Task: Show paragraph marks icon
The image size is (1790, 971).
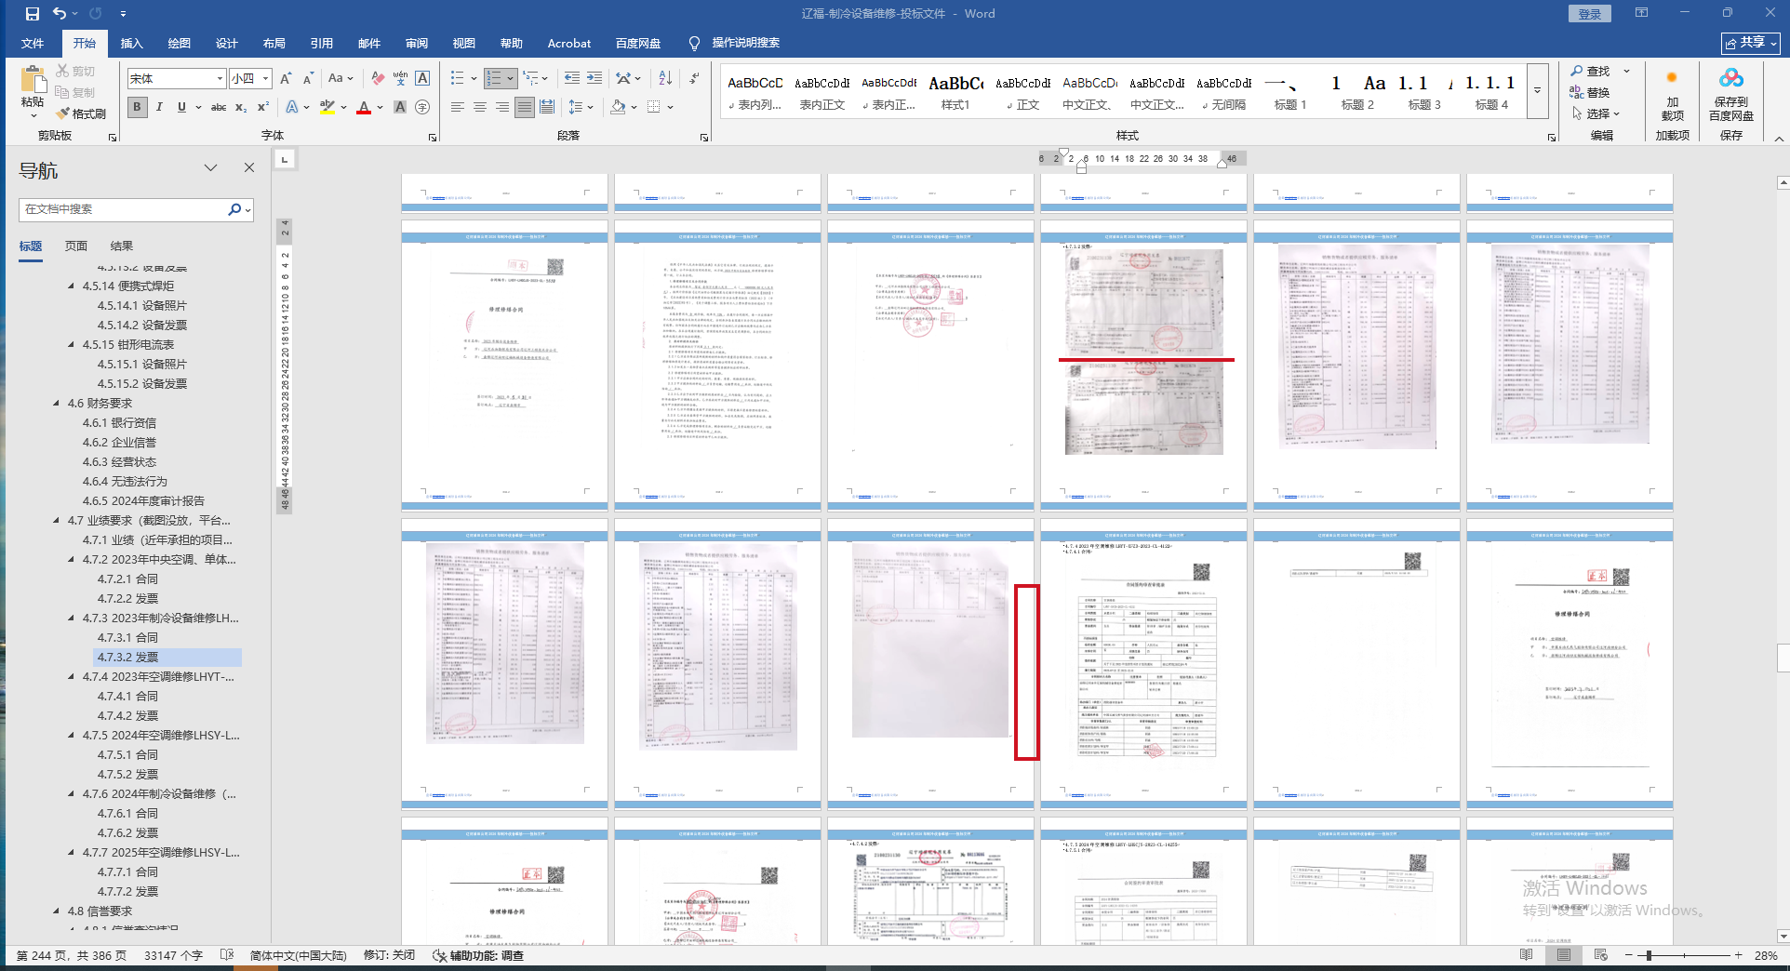Action: point(695,79)
